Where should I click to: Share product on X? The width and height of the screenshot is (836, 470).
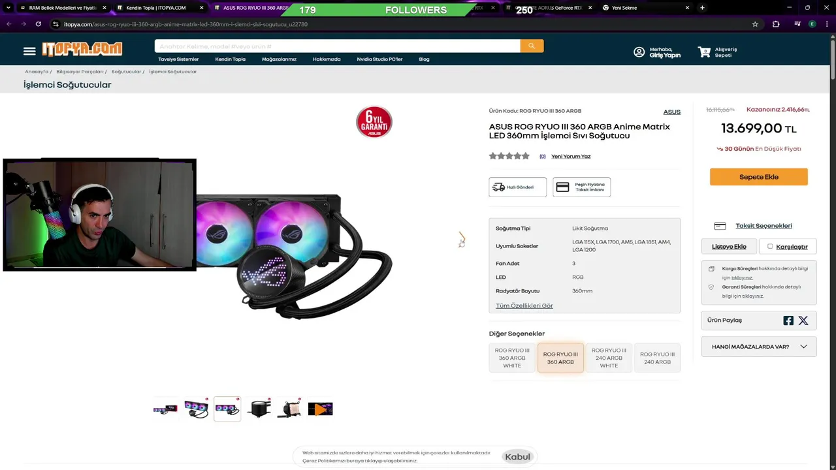803,321
